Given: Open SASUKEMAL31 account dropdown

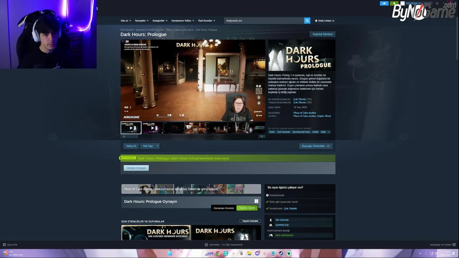Looking at the screenshot, I should click(x=415, y=3).
